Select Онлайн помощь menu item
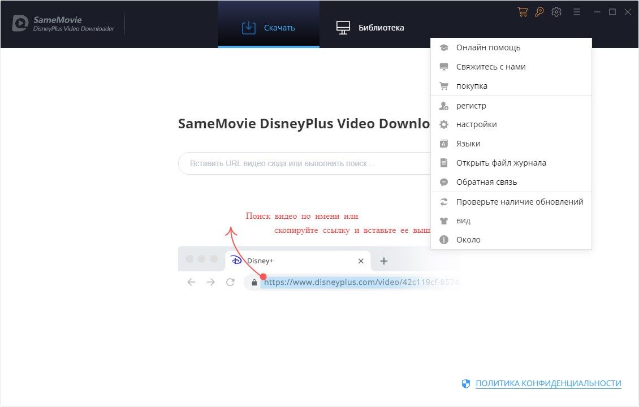 tap(511, 47)
